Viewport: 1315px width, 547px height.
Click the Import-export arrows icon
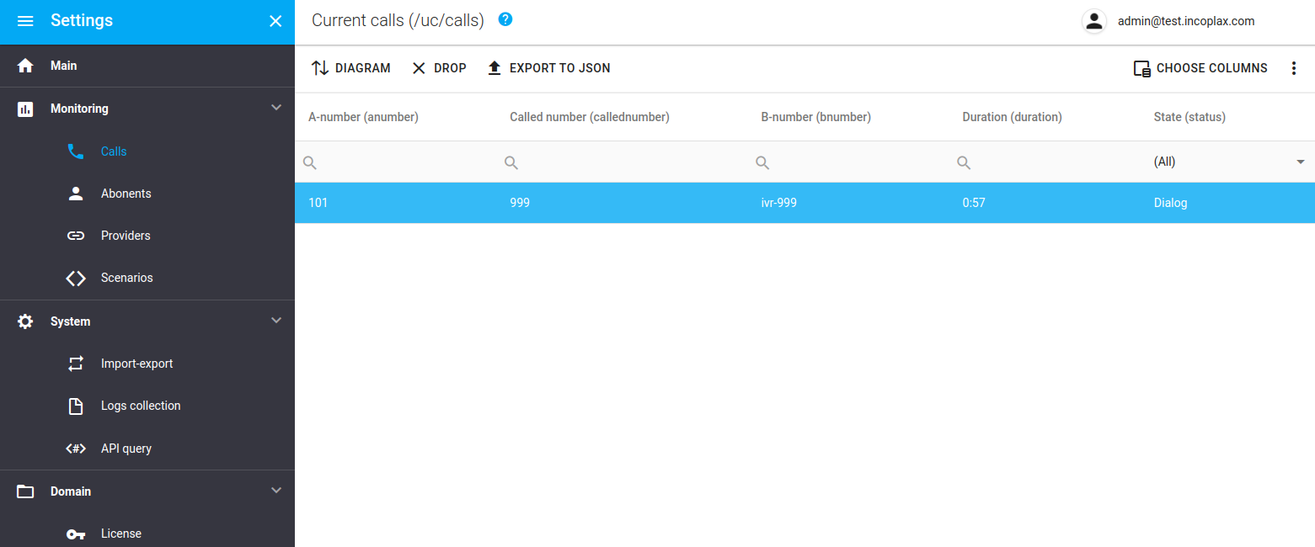[x=76, y=364]
